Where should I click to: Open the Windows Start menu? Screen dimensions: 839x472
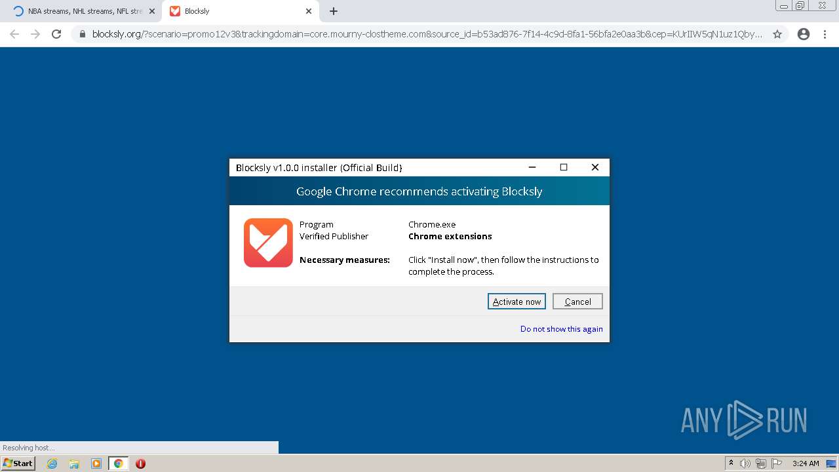18,463
